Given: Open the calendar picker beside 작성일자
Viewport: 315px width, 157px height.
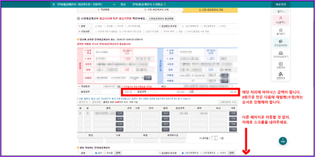Looking at the screenshot, I should coord(119,87).
